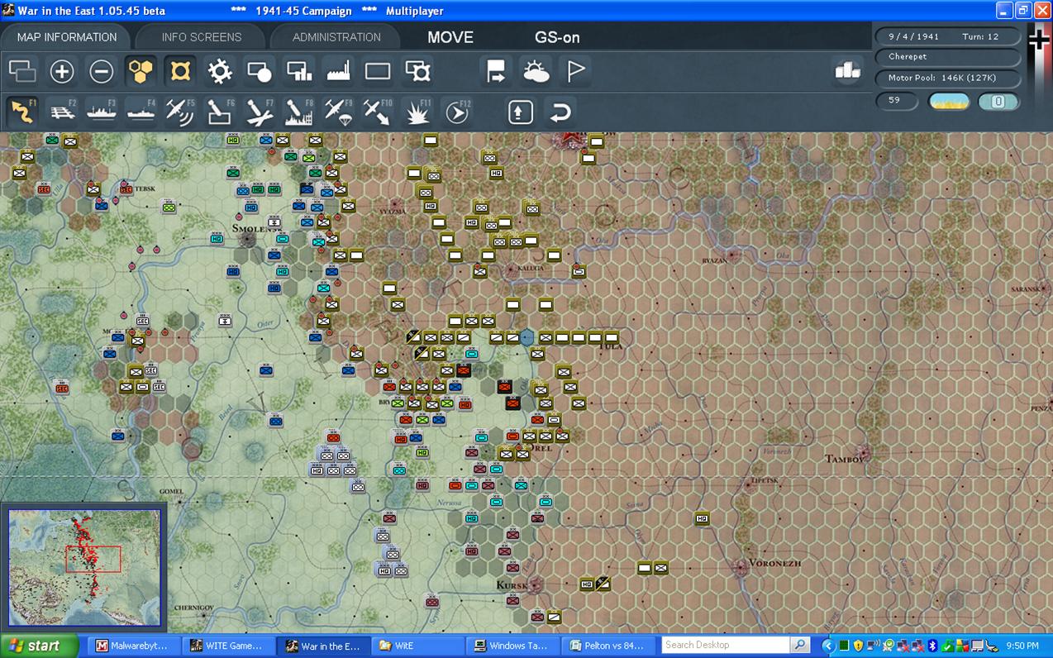This screenshot has height=658, width=1053.
Task: Select bomb airfield F7 icon
Action: click(260, 112)
